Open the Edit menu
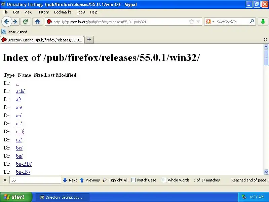This screenshot has width=269, height=202. point(16,12)
